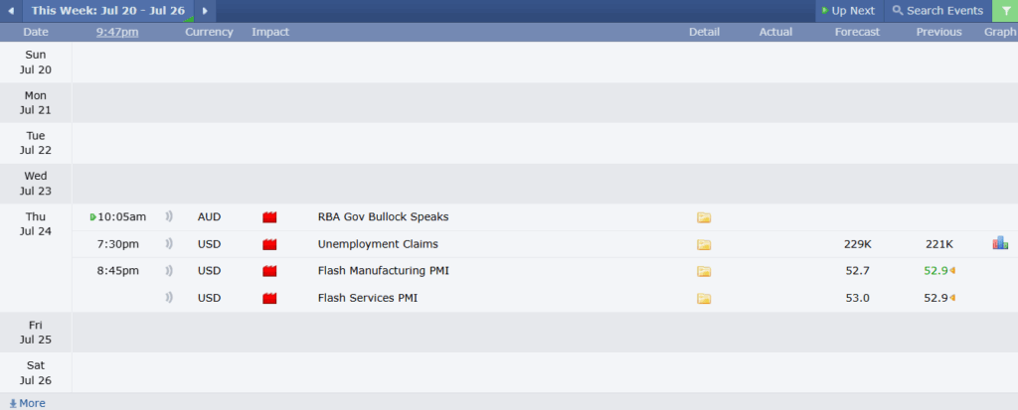Open detail folder for Flash Services PMI
Screen dimensions: 1018x410
tap(704, 299)
